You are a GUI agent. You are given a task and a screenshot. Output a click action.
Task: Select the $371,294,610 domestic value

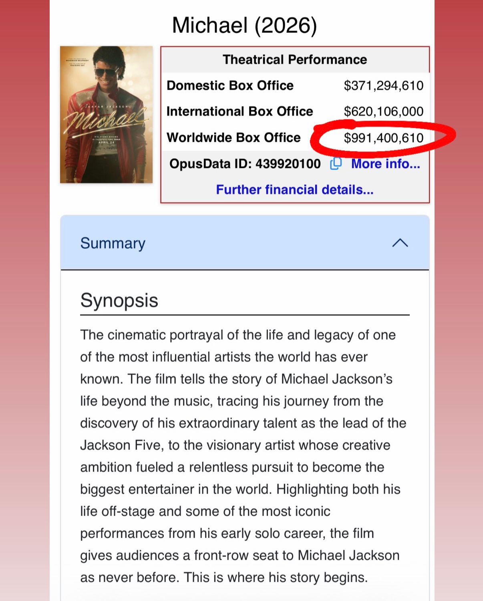click(x=384, y=85)
